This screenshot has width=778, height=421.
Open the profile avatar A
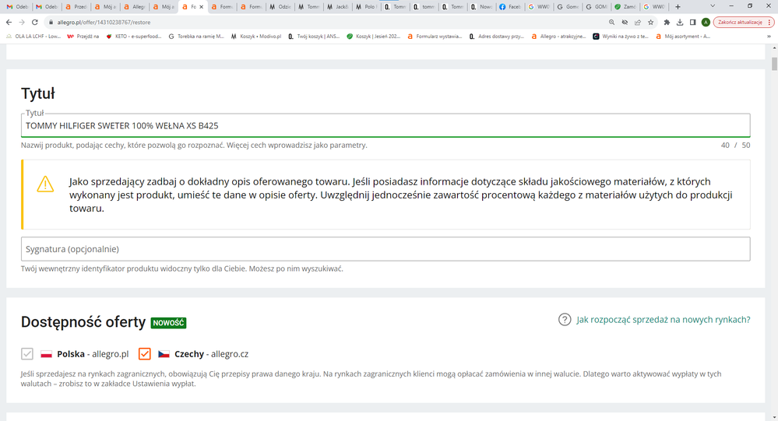(x=706, y=23)
